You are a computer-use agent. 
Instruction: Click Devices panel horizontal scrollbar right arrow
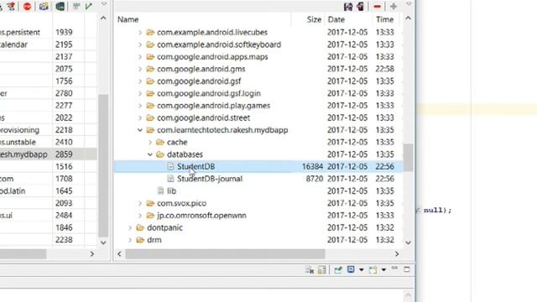pos(91,254)
